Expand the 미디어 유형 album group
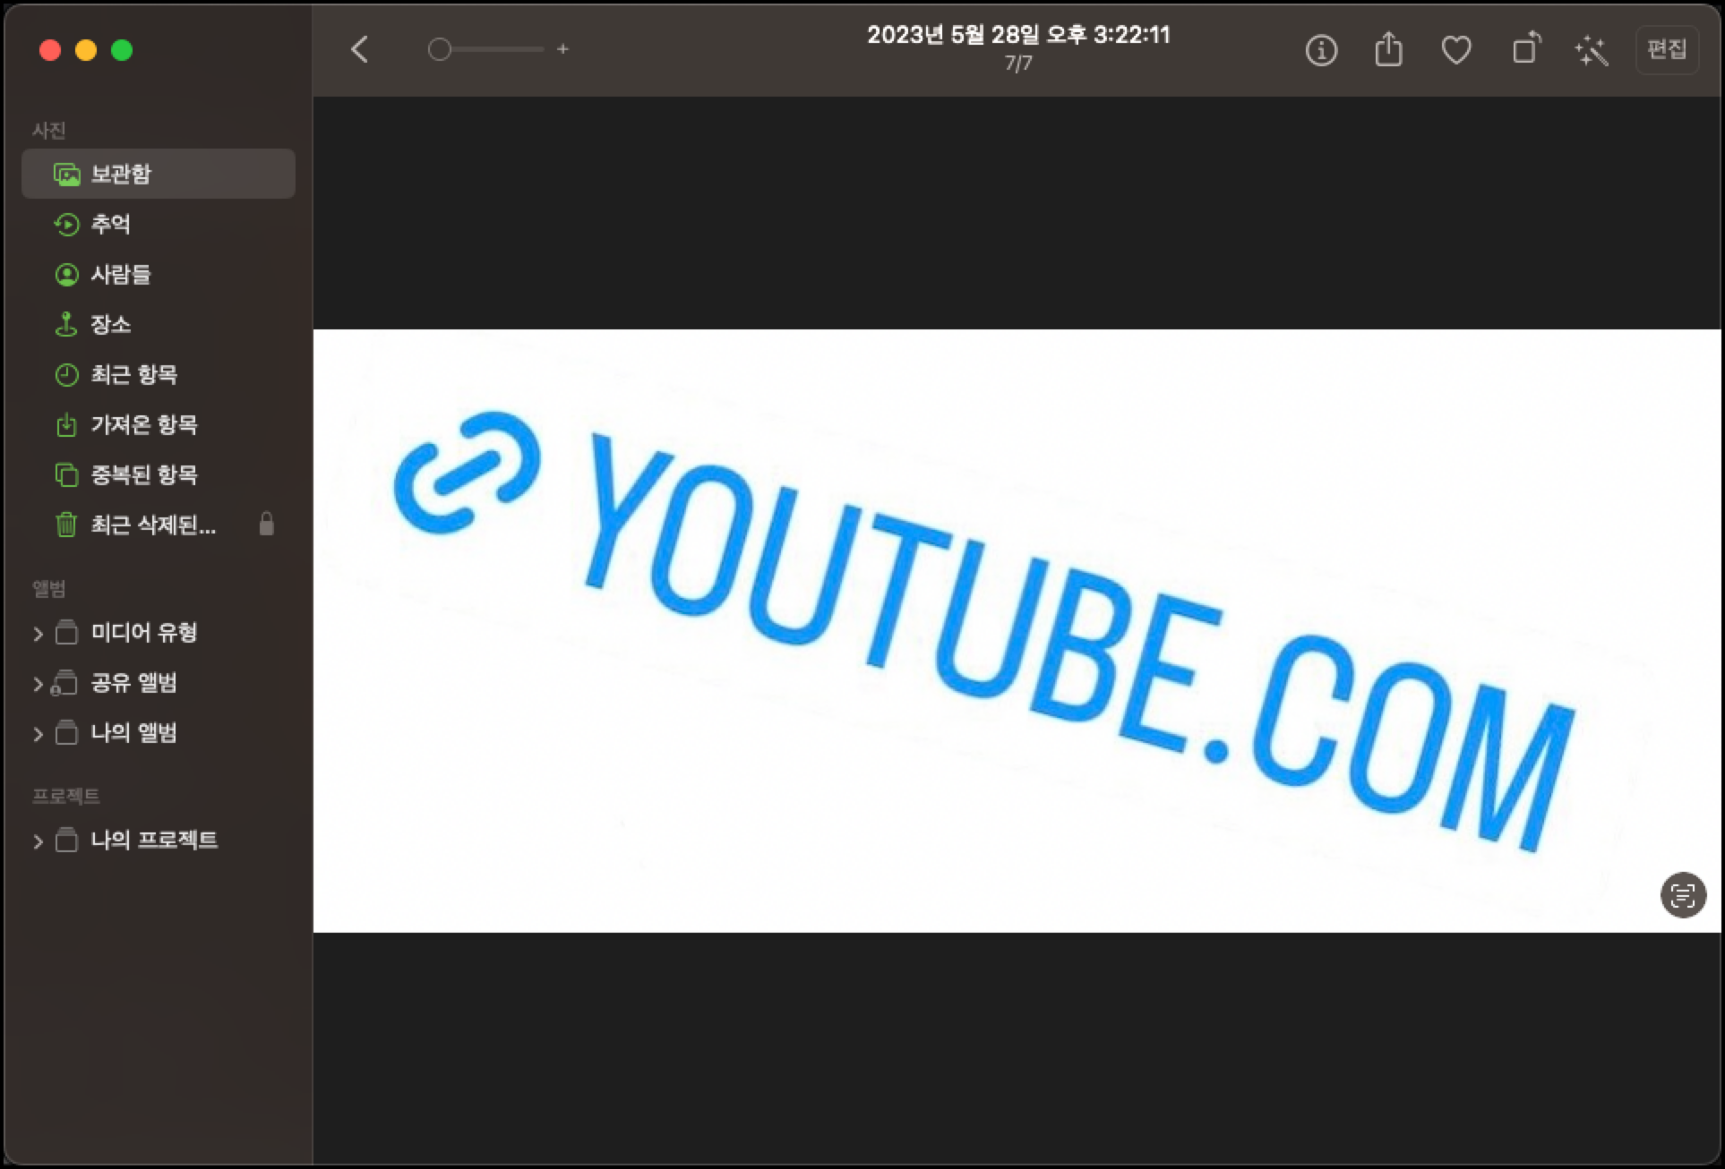 click(x=38, y=634)
